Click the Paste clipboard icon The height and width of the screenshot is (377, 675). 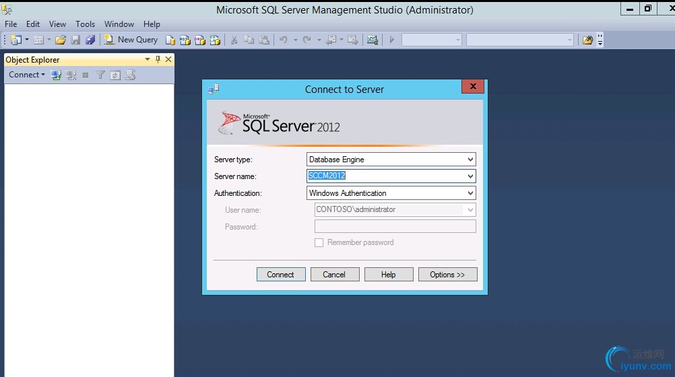pyautogui.click(x=264, y=40)
